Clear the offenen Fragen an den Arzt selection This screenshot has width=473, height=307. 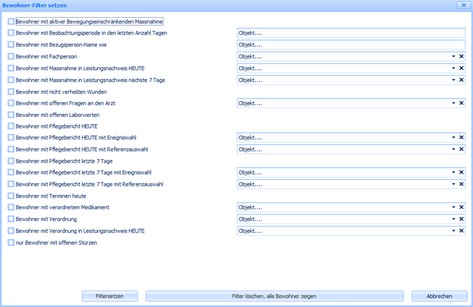pyautogui.click(x=461, y=103)
